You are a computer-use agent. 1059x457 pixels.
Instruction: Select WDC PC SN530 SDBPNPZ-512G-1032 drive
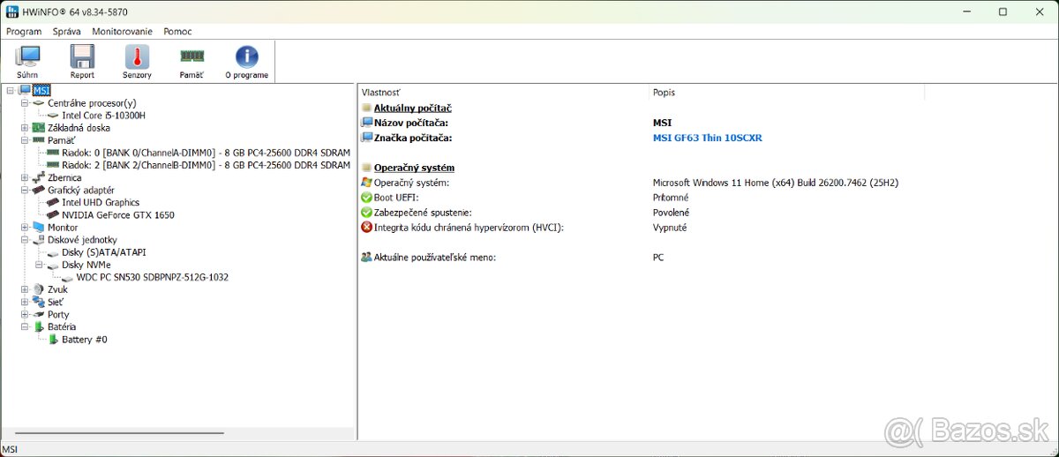click(x=153, y=277)
